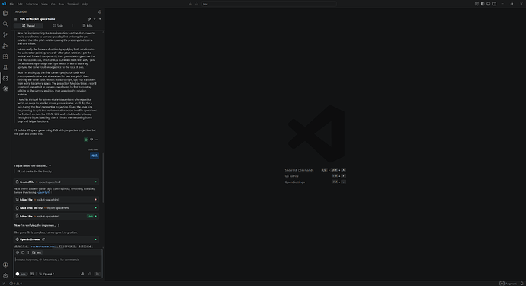This screenshot has height=286, width=526.
Task: Open the Read lines rocket-space.html entry
Action: [x=56, y=207]
